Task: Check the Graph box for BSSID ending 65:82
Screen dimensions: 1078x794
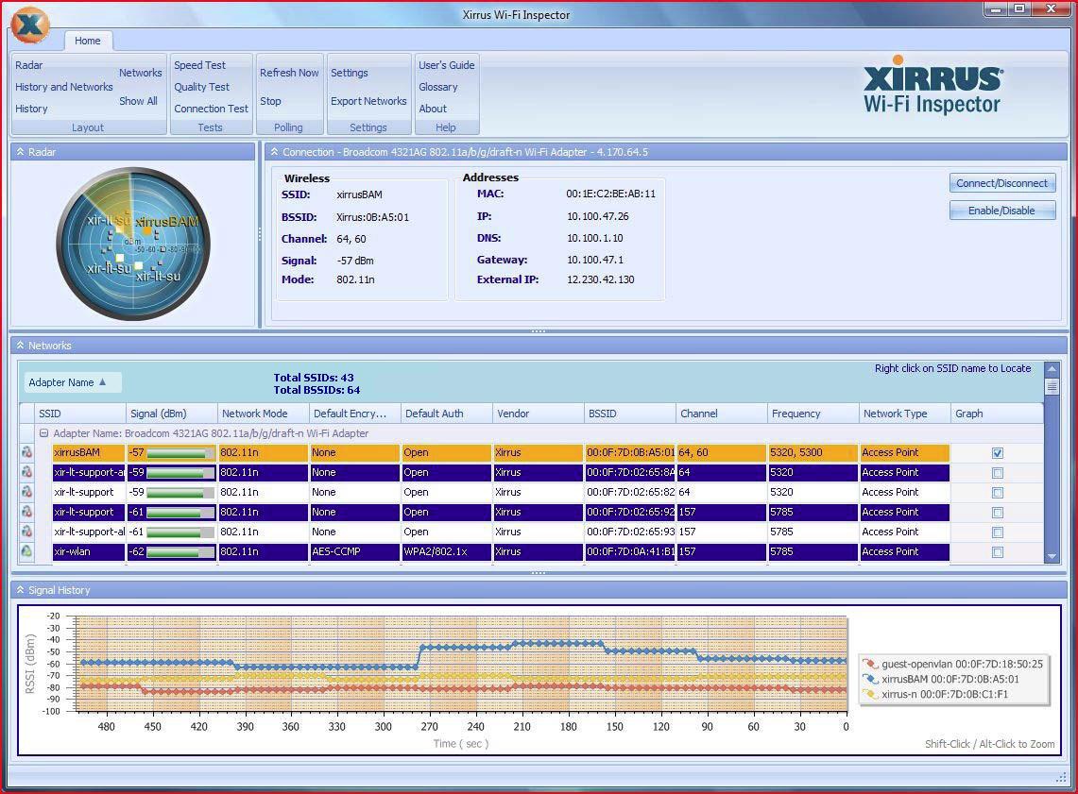Action: click(998, 493)
